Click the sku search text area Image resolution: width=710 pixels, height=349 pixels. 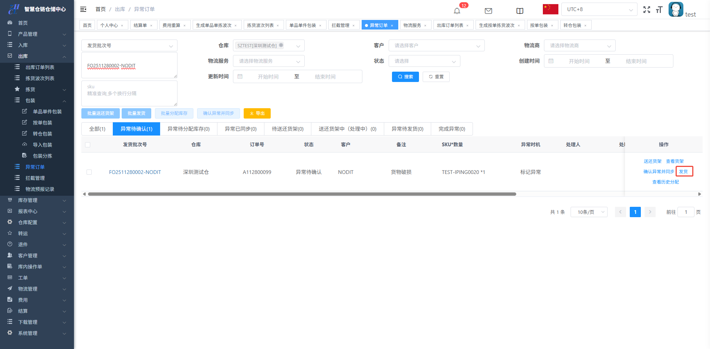[129, 93]
